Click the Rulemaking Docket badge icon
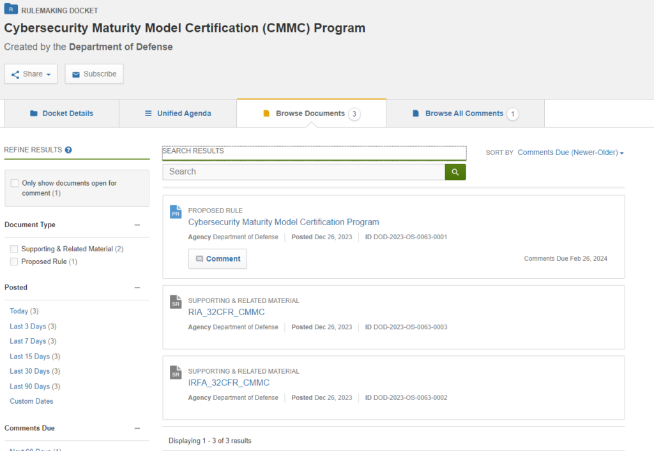 11,10
